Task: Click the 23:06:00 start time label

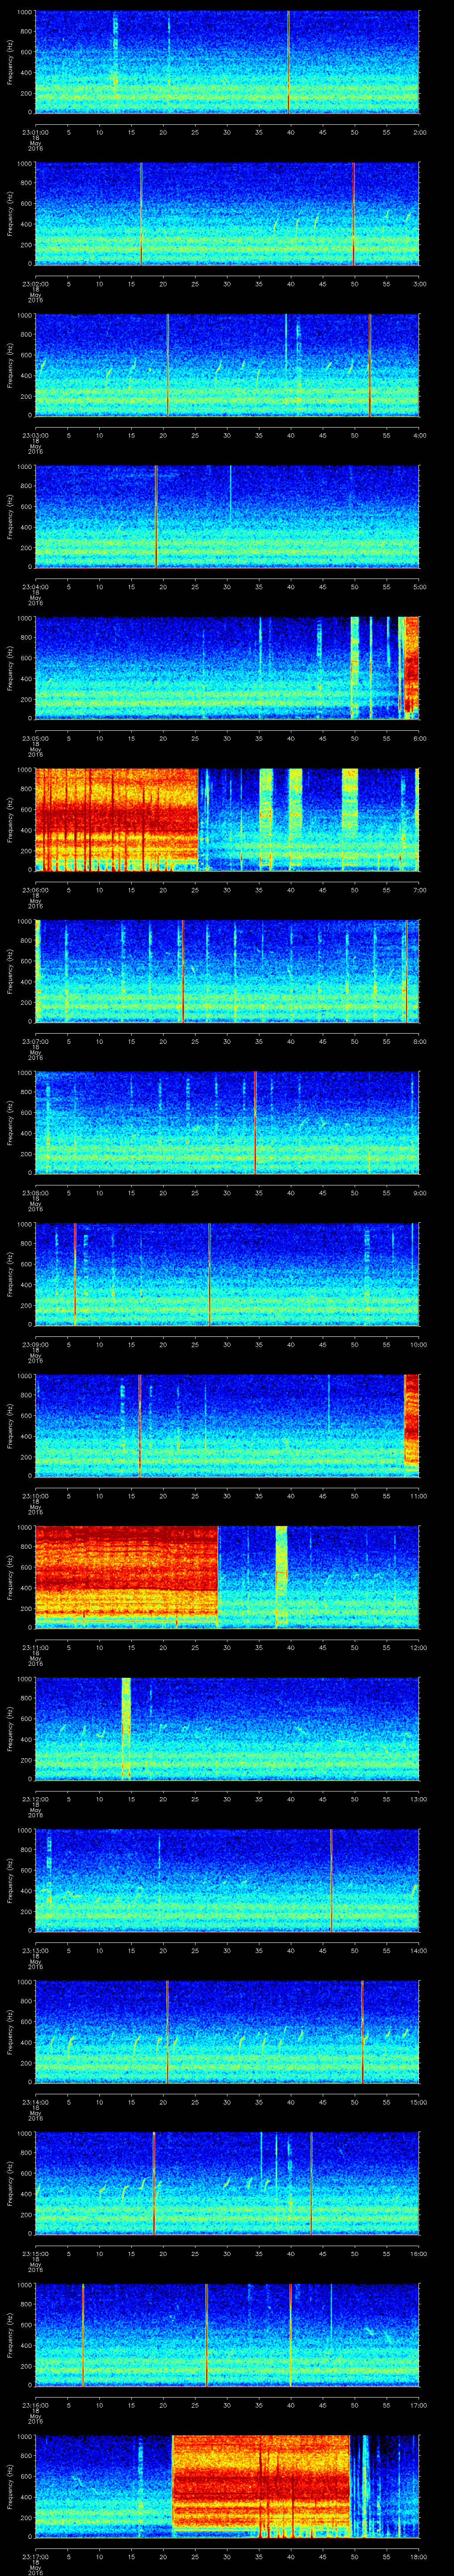Action: pos(35,890)
